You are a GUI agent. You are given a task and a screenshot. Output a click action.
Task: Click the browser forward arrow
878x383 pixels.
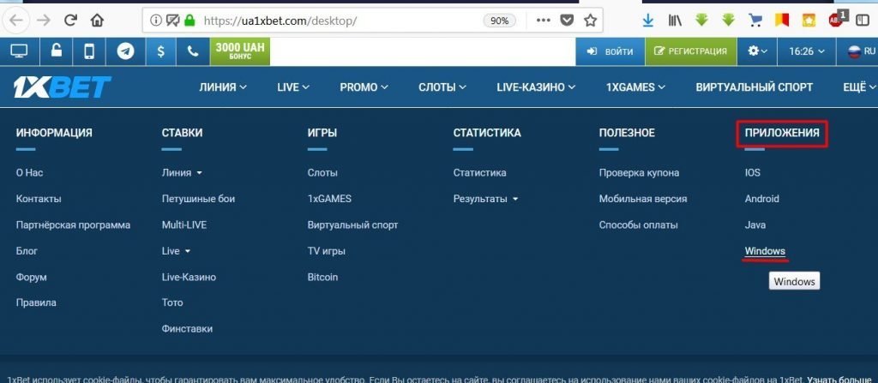tap(44, 21)
